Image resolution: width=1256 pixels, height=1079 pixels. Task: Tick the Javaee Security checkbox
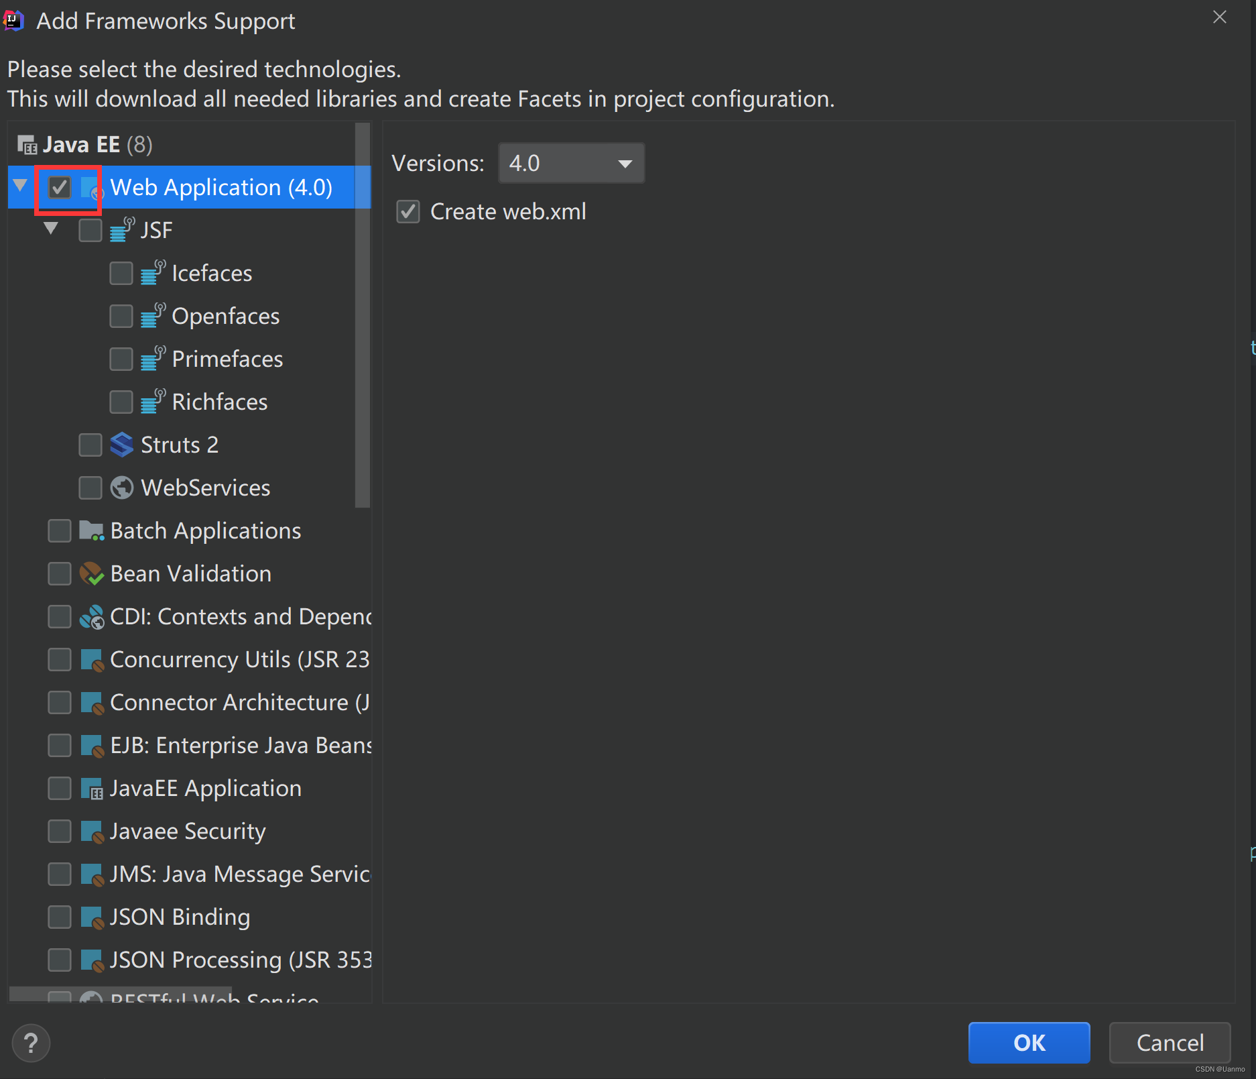tap(60, 831)
